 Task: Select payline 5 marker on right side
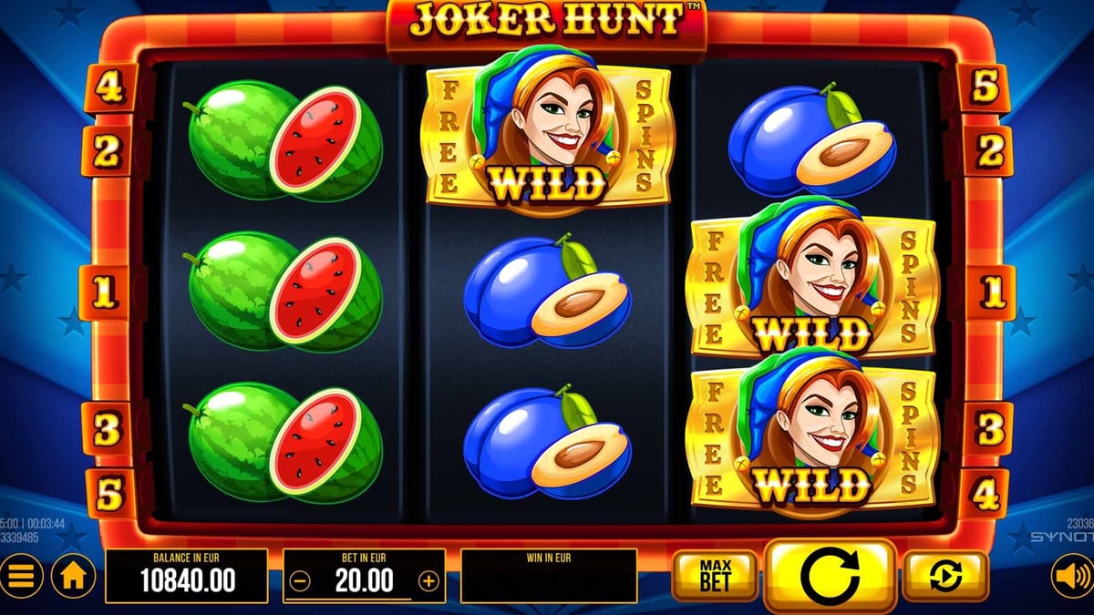point(986,89)
